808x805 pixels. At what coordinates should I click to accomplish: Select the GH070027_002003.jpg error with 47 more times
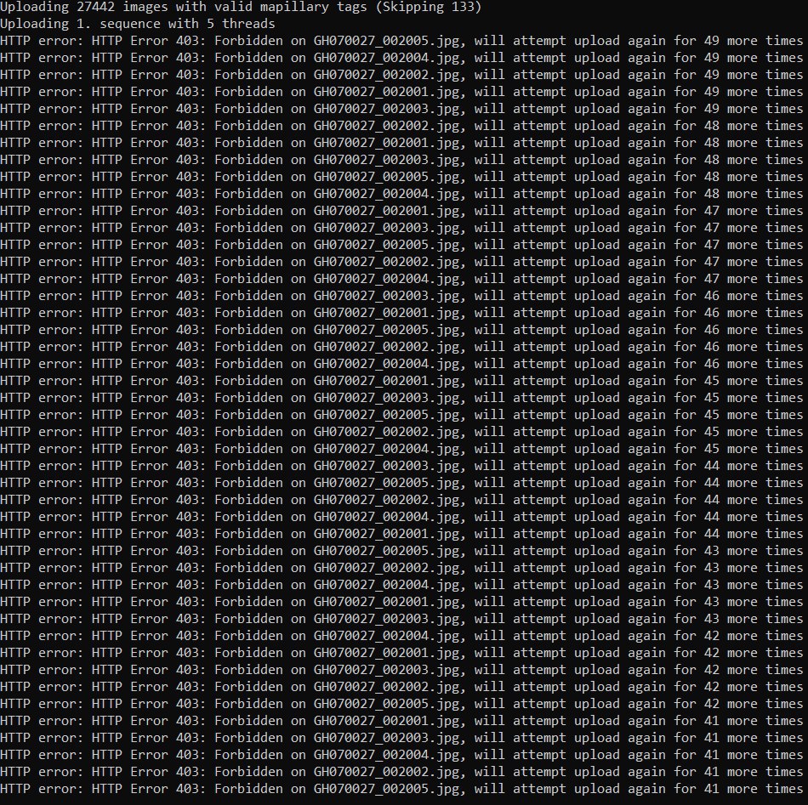(401, 228)
